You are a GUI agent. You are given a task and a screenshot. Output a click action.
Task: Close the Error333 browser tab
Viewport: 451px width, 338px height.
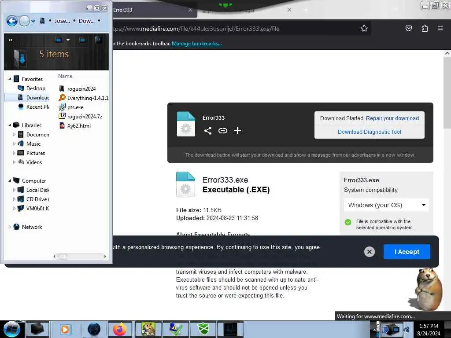click(x=190, y=10)
